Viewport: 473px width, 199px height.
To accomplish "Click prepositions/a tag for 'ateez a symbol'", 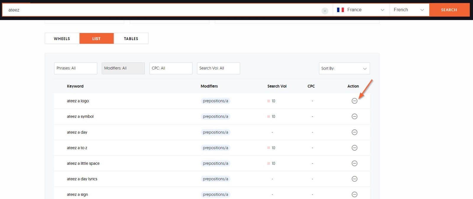I will (216, 116).
